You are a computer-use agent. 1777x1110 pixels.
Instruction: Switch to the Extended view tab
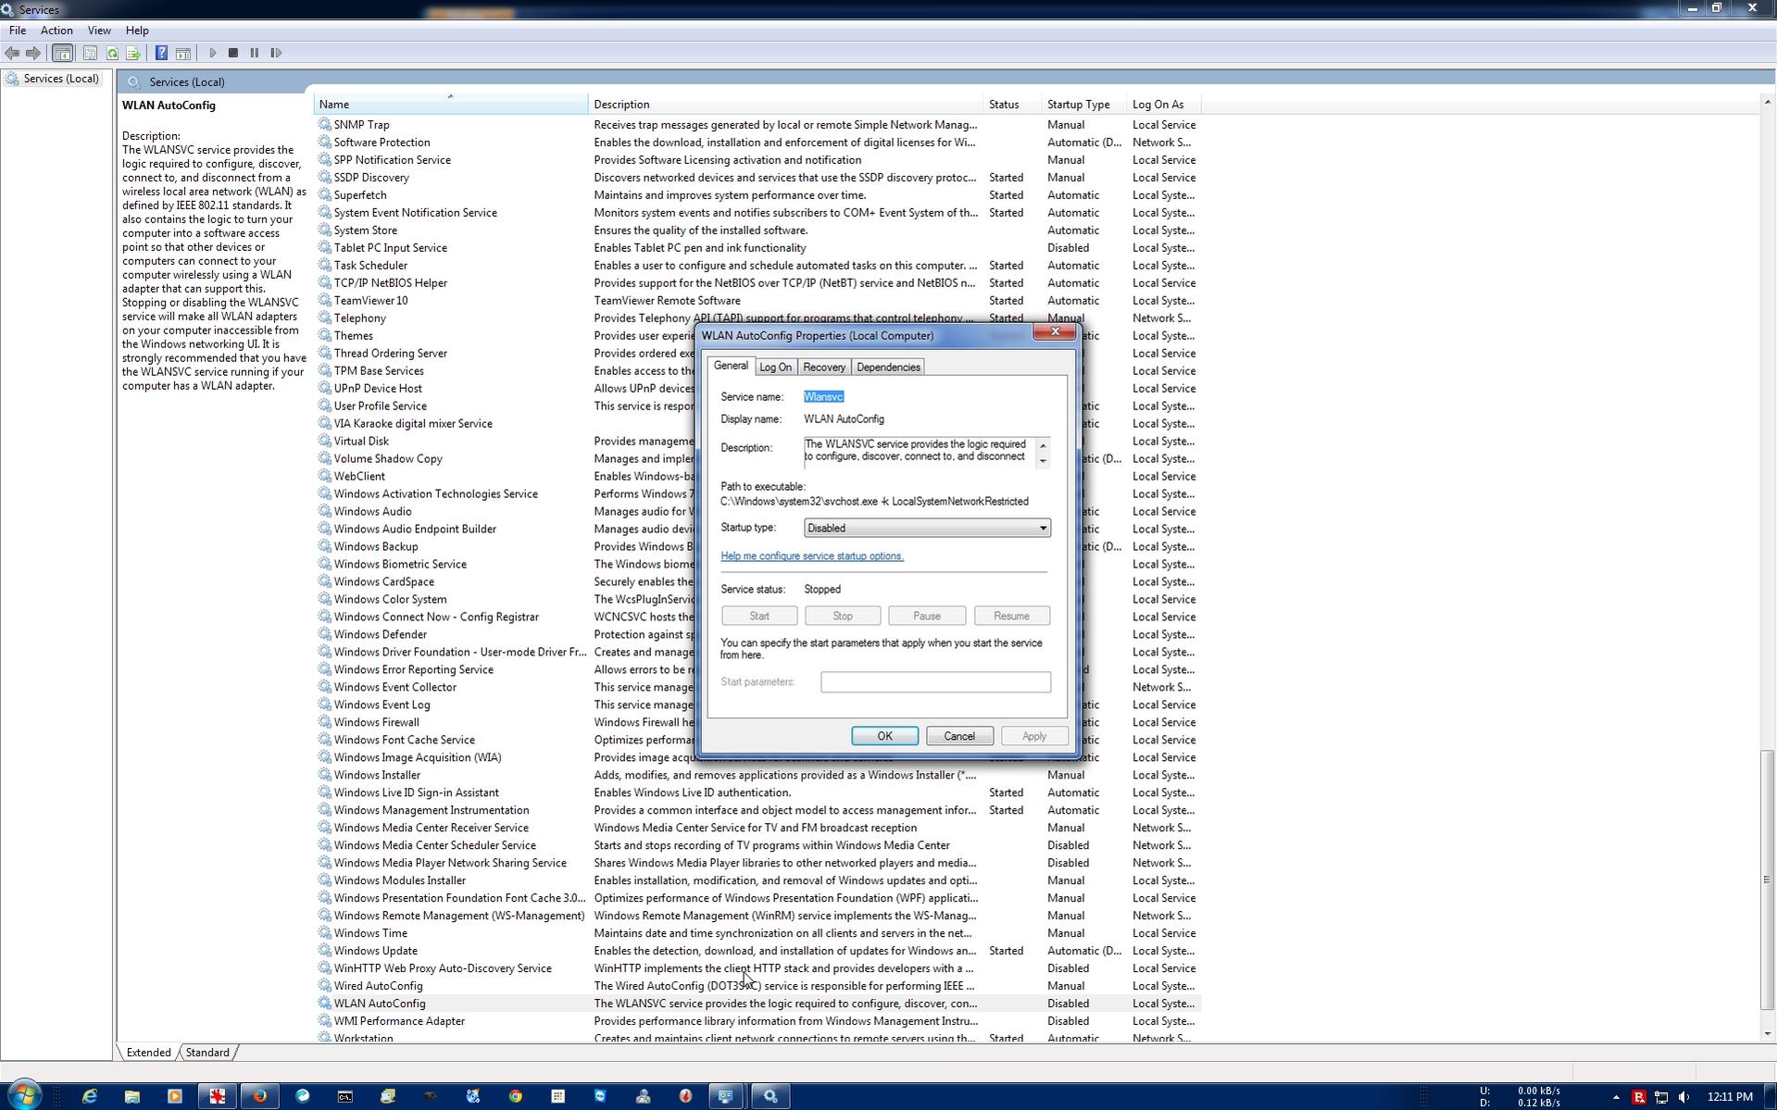pos(148,1053)
